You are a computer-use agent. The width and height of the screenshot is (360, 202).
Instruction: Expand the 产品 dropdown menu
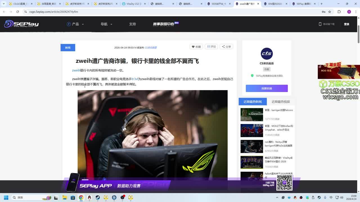[75, 24]
